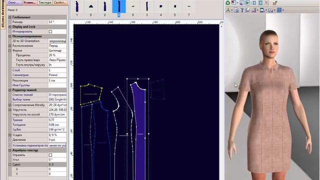Screen dimensions: 320x180
Task: Collapse the Форма property group
Action: 10,50
